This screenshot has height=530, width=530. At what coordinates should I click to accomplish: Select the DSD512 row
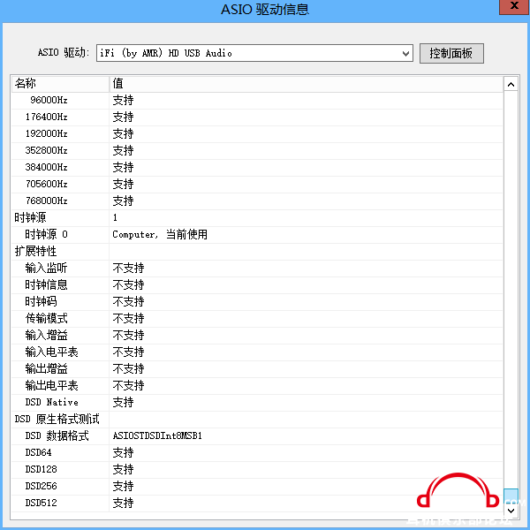[x=257, y=503]
